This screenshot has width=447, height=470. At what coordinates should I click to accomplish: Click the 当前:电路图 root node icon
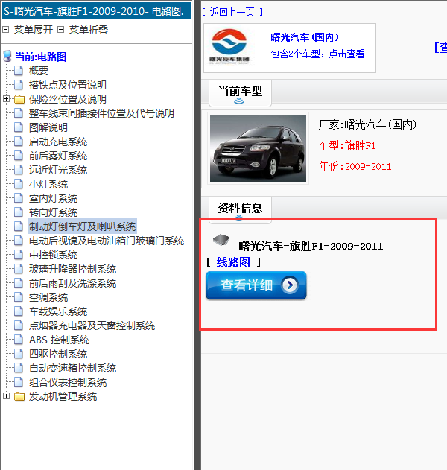click(7, 57)
